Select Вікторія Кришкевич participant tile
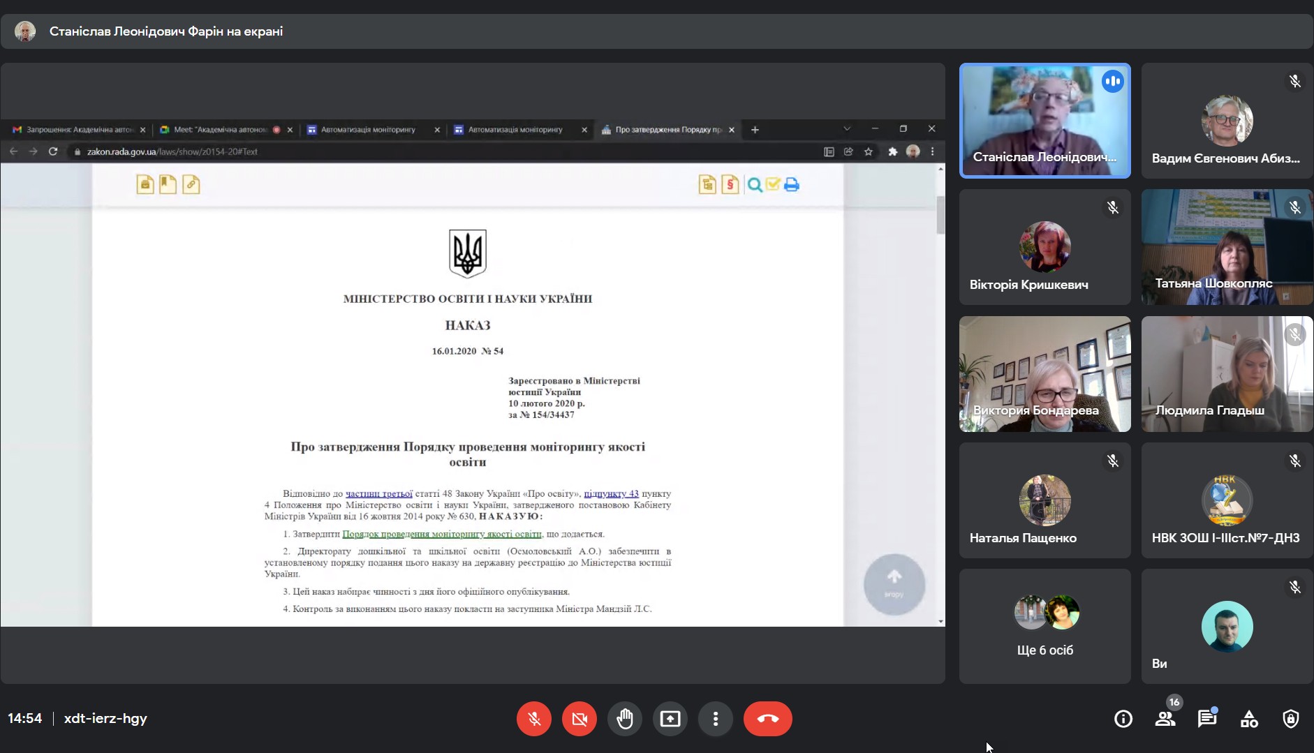 [1045, 247]
